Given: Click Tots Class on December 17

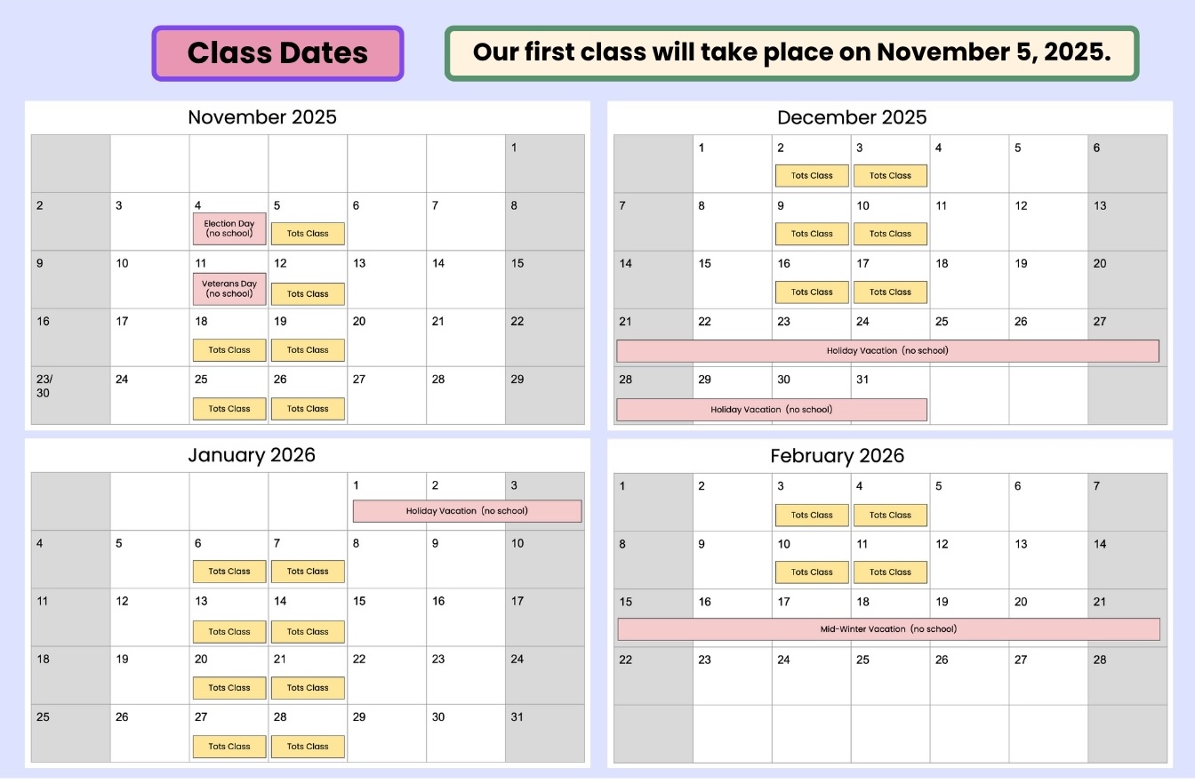Looking at the screenshot, I should [x=890, y=292].
